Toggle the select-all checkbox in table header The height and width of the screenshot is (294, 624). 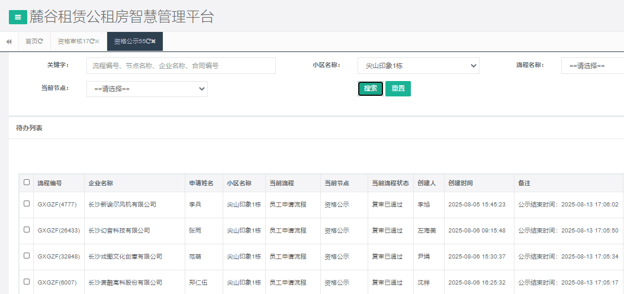[26, 183]
